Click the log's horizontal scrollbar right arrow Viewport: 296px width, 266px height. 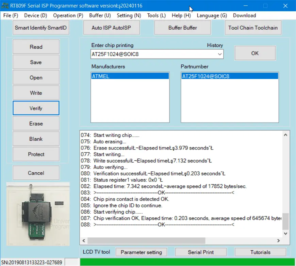[278, 241]
